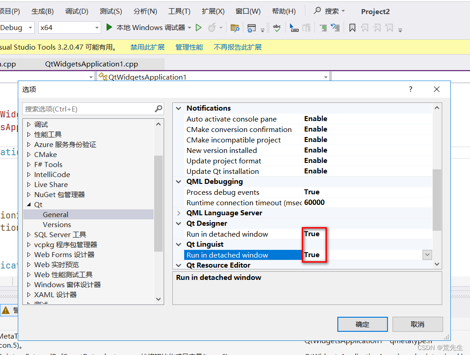Viewport: 470px width, 355px height.
Task: Turn off Qt Designer detached window option
Action: point(312,233)
